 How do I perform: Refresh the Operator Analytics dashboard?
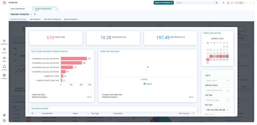[x=35, y=14]
